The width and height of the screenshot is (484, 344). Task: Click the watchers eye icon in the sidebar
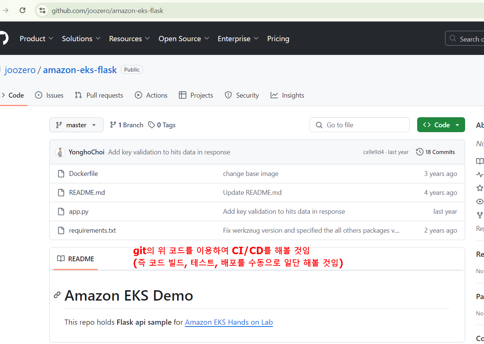pos(480,202)
